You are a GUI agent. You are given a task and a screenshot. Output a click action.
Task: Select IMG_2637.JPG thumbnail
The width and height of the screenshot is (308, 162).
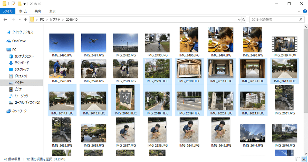pos(125,130)
